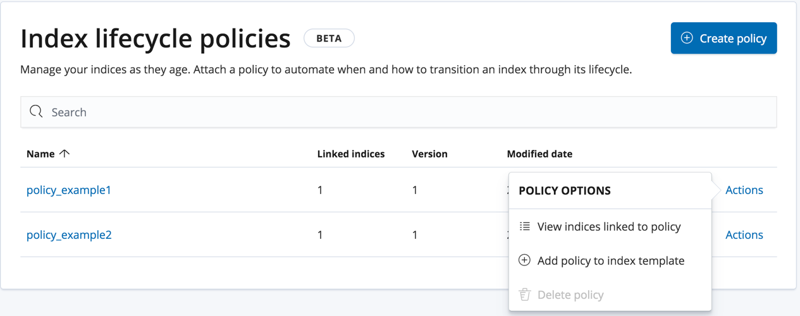Viewport: 800px width, 316px height.
Task: Sort by Modified date column header
Action: [x=539, y=154]
